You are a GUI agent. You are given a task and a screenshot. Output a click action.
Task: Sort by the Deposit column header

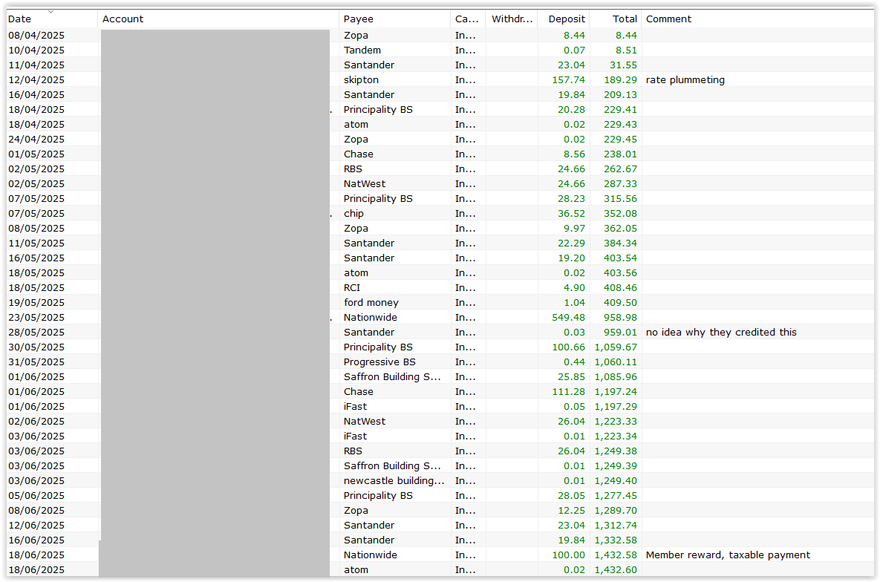point(566,19)
